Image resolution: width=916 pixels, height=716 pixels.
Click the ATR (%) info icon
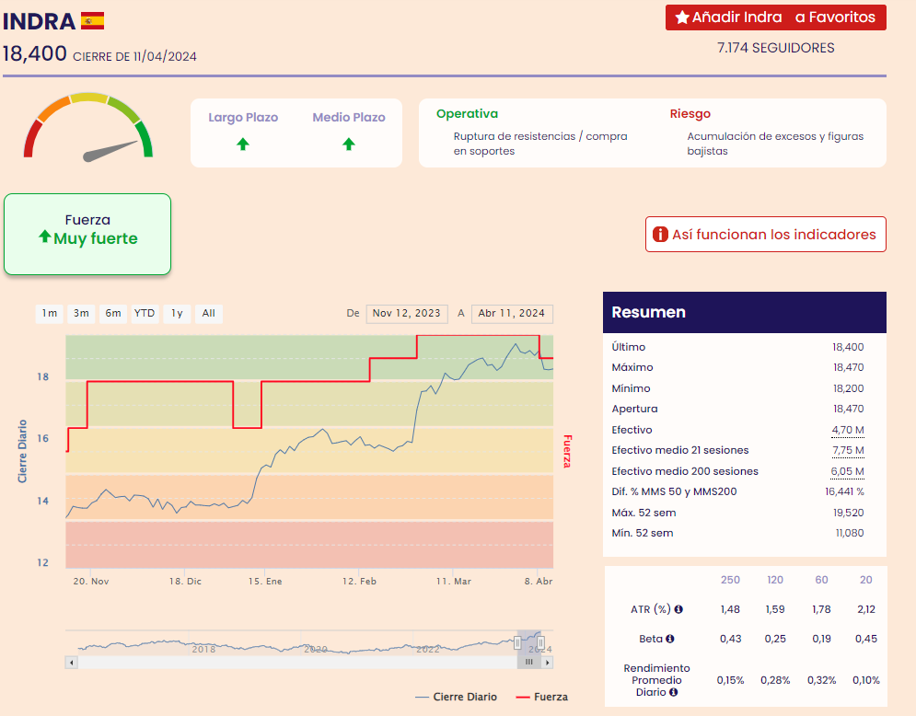[x=678, y=609]
